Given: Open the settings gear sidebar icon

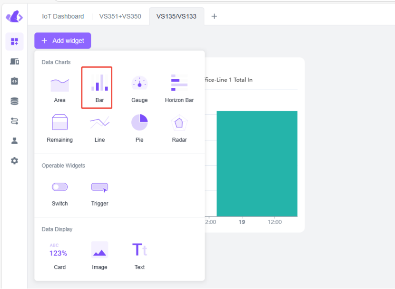Looking at the screenshot, I should coord(14,160).
